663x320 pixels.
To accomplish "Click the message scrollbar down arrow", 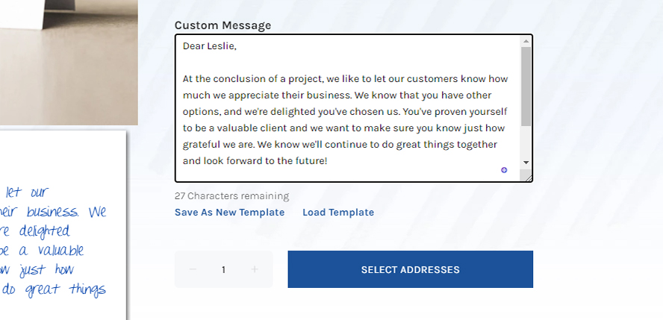I will pyautogui.click(x=526, y=162).
